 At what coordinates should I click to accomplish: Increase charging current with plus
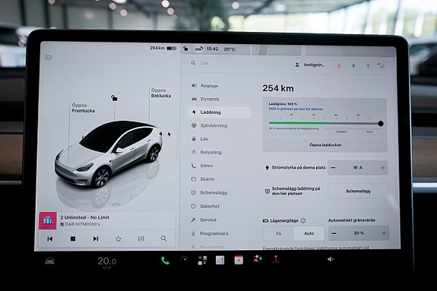[382, 167]
